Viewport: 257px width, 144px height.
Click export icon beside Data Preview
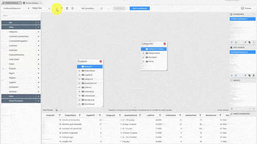56,110
